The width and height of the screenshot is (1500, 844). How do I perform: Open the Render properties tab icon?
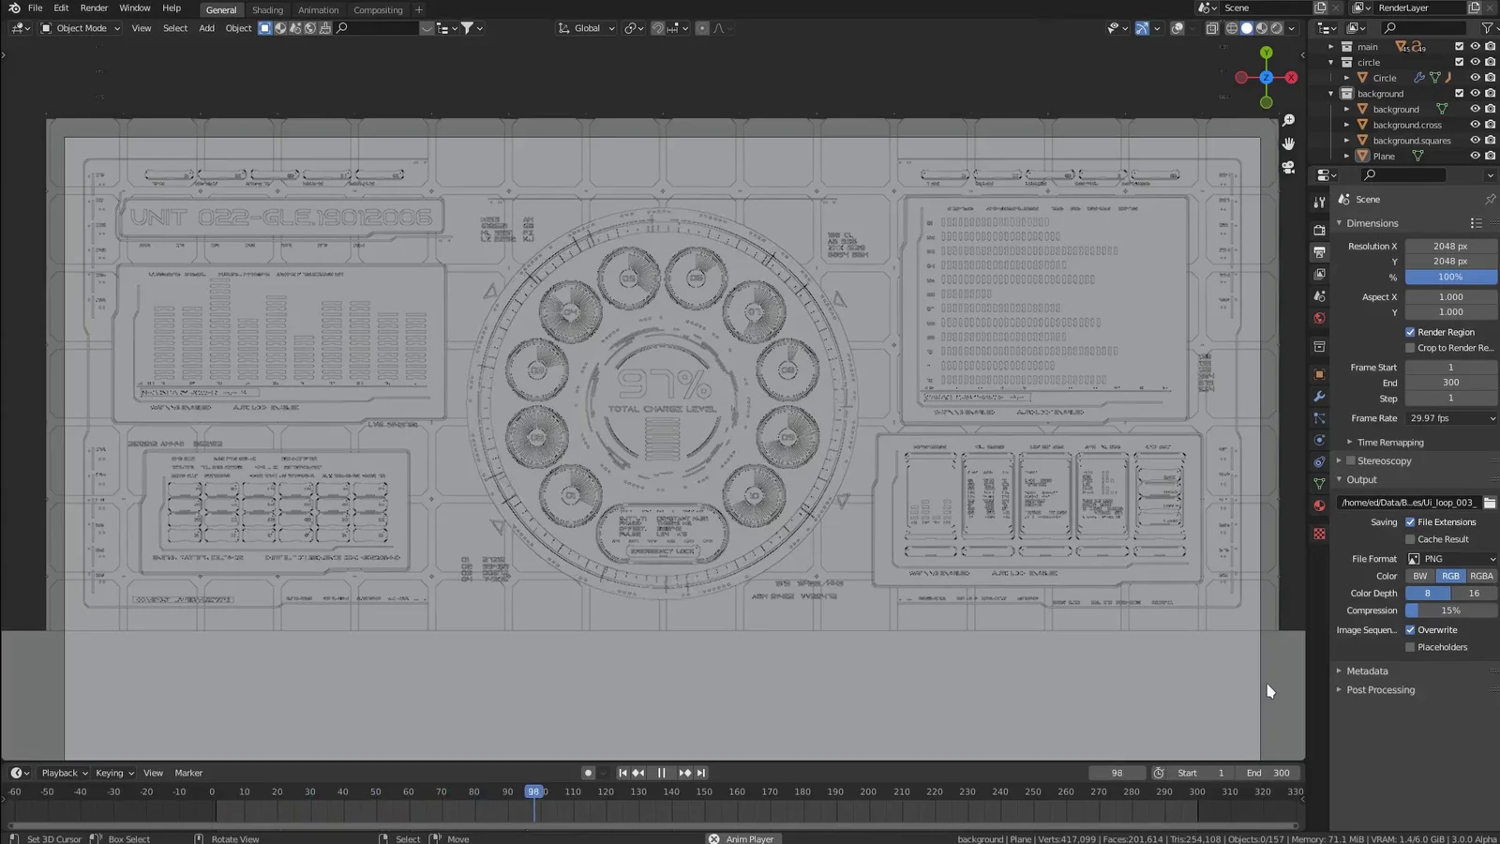tap(1319, 230)
